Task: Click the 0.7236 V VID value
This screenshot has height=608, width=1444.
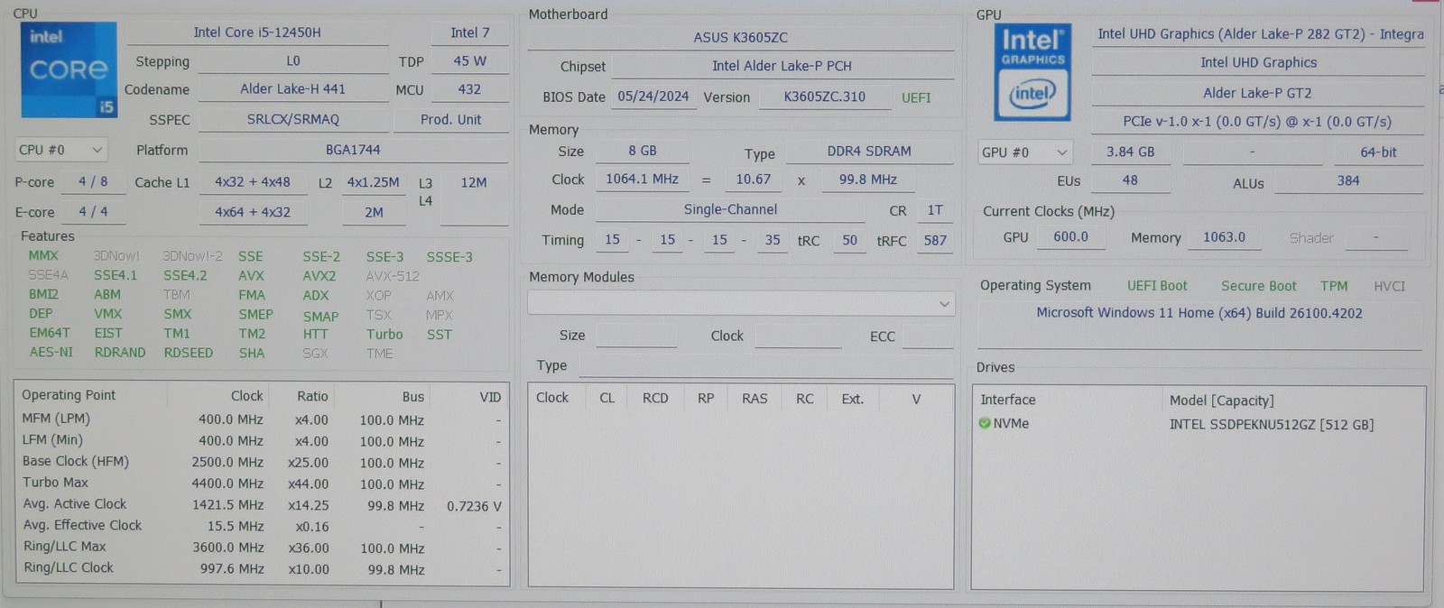Action: (x=474, y=506)
